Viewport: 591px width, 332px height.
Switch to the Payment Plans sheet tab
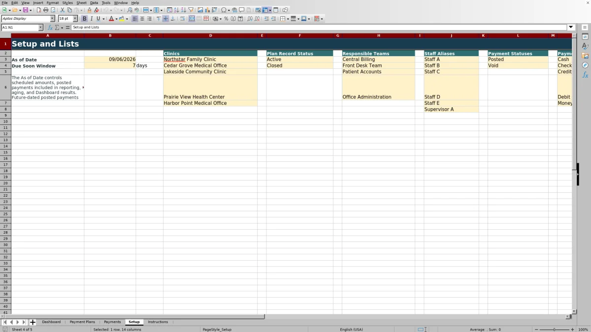(82, 322)
